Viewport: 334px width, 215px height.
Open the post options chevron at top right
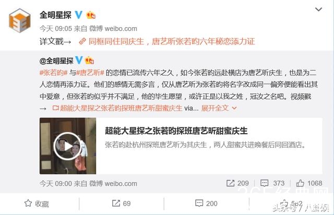(x=318, y=9)
